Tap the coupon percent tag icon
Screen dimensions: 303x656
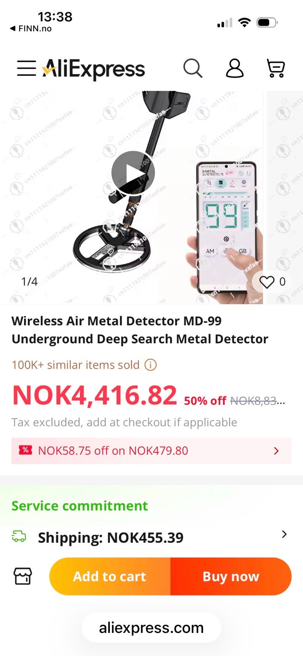[25, 450]
